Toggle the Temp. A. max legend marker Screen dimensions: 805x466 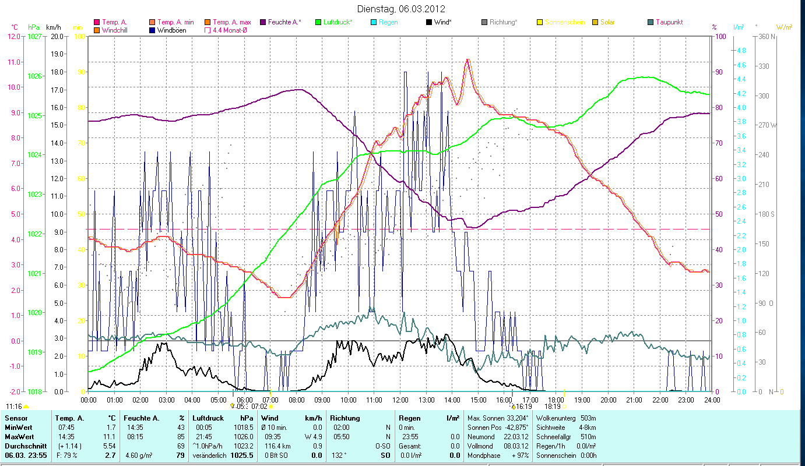208,22
